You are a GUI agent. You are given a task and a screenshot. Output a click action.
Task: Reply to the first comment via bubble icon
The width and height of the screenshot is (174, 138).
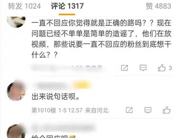click(143, 68)
